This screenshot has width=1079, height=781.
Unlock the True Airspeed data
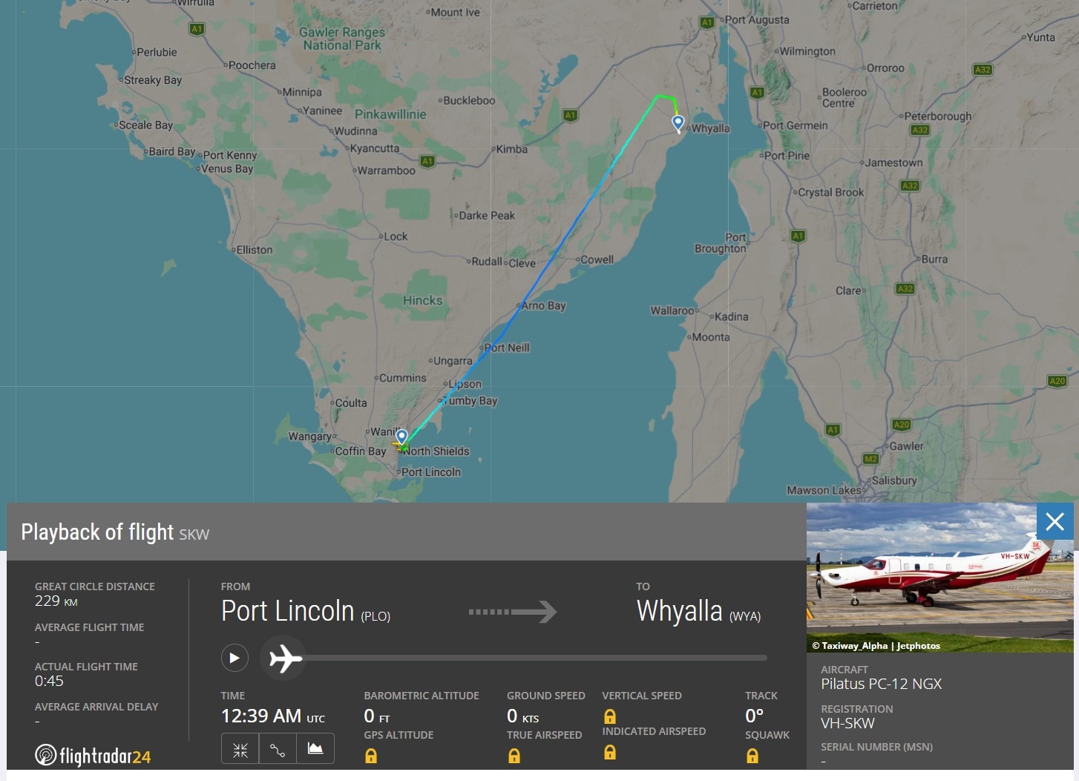[514, 756]
